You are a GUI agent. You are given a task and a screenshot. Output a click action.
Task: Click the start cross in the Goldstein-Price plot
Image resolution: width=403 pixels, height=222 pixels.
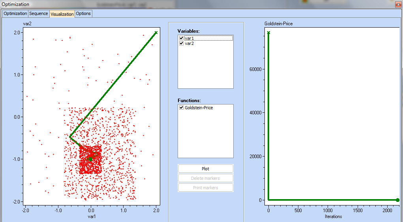click(268, 33)
